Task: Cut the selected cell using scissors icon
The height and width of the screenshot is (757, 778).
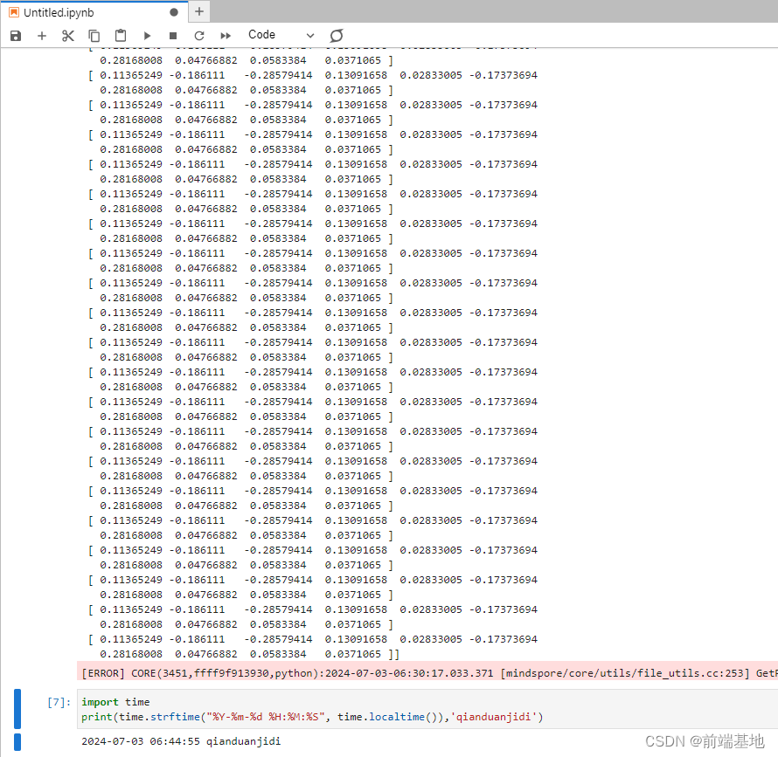Action: [x=68, y=36]
